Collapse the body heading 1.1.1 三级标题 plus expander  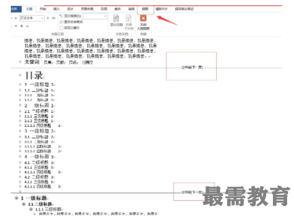click(31, 209)
